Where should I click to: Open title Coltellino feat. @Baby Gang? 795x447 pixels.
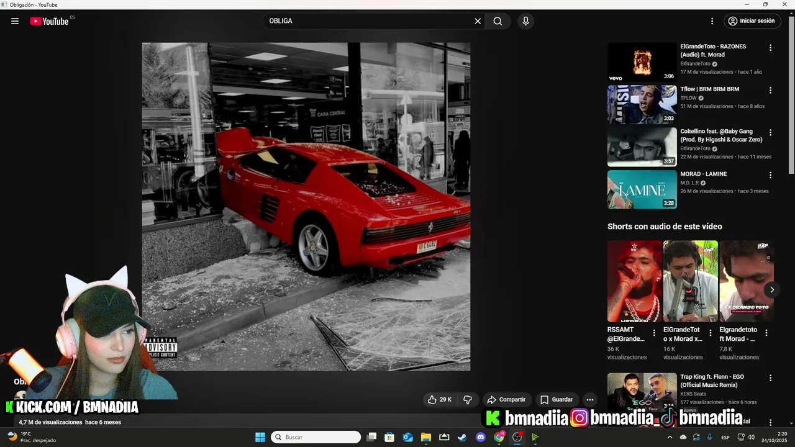(721, 135)
